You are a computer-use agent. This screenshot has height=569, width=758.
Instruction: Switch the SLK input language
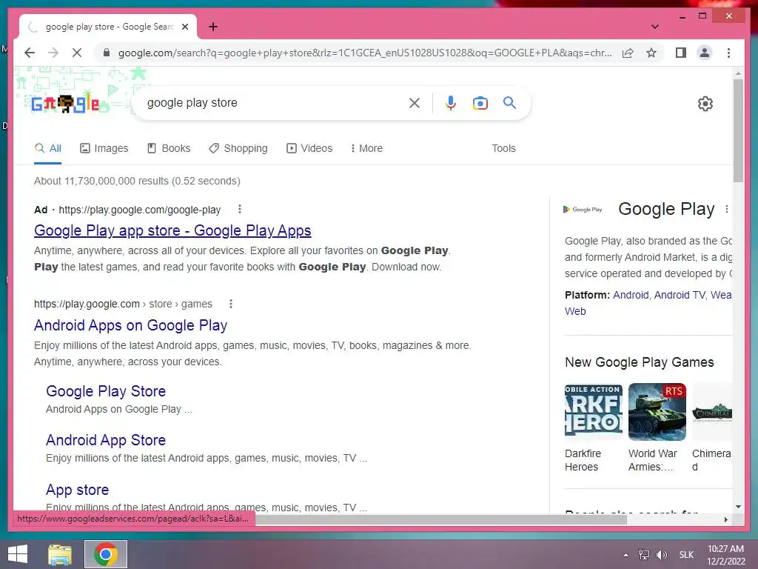(x=686, y=555)
